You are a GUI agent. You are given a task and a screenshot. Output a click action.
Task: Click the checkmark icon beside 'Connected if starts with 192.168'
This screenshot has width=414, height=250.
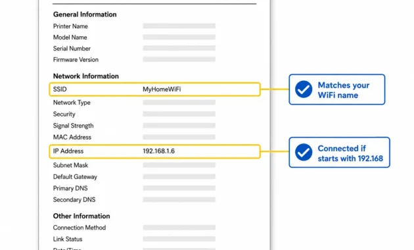click(304, 152)
